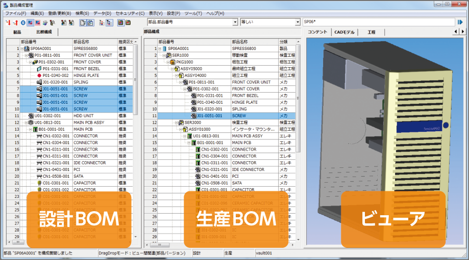469x260 pixels.
Task: Open the ツール(T) menu
Action: [193, 13]
